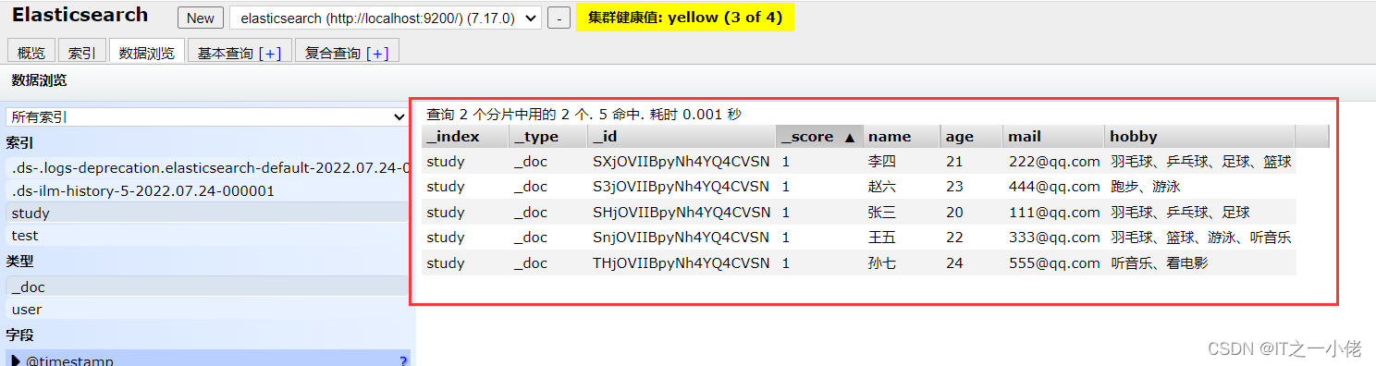Screen dimensions: 1376x366
Task: Expand the @timestamp field
Action: [16, 360]
